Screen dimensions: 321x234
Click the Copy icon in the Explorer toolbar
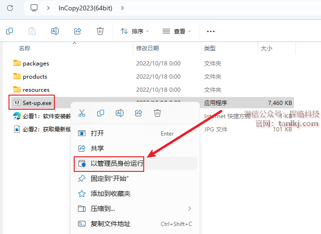pyautogui.click(x=9, y=31)
